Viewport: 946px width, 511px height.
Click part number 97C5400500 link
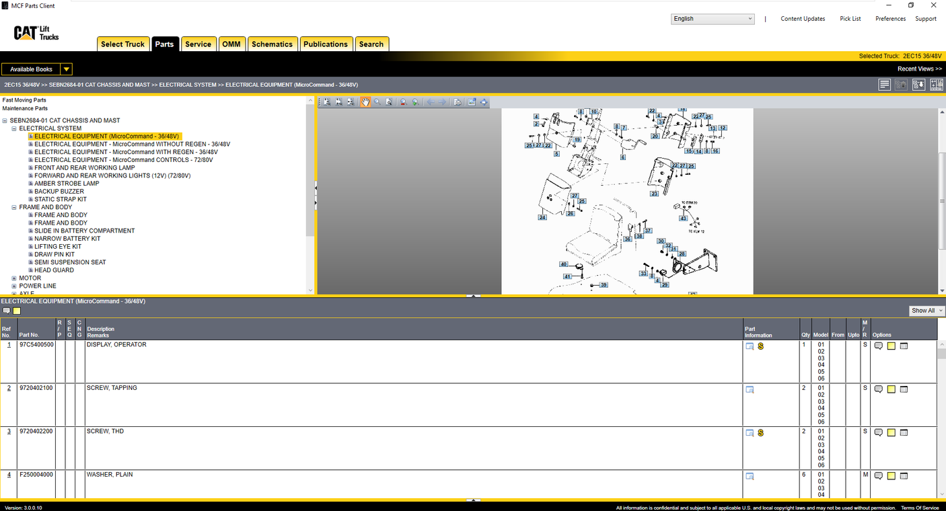click(35, 344)
